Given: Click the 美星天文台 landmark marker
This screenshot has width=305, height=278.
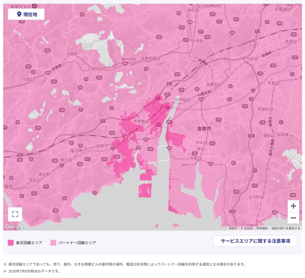Looking at the screenshot, I should click(34, 6).
